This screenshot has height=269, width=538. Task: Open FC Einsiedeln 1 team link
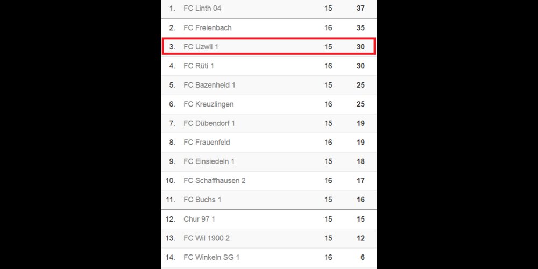pyautogui.click(x=209, y=161)
